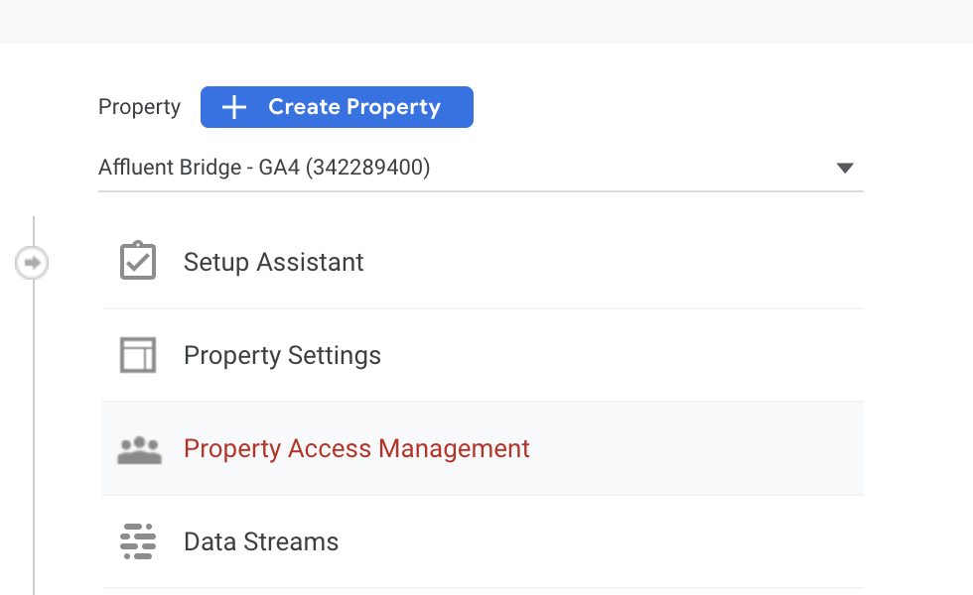The width and height of the screenshot is (973, 595).
Task: Click the Setup Assistant clipboard checkmark icon
Action: pyautogui.click(x=138, y=261)
